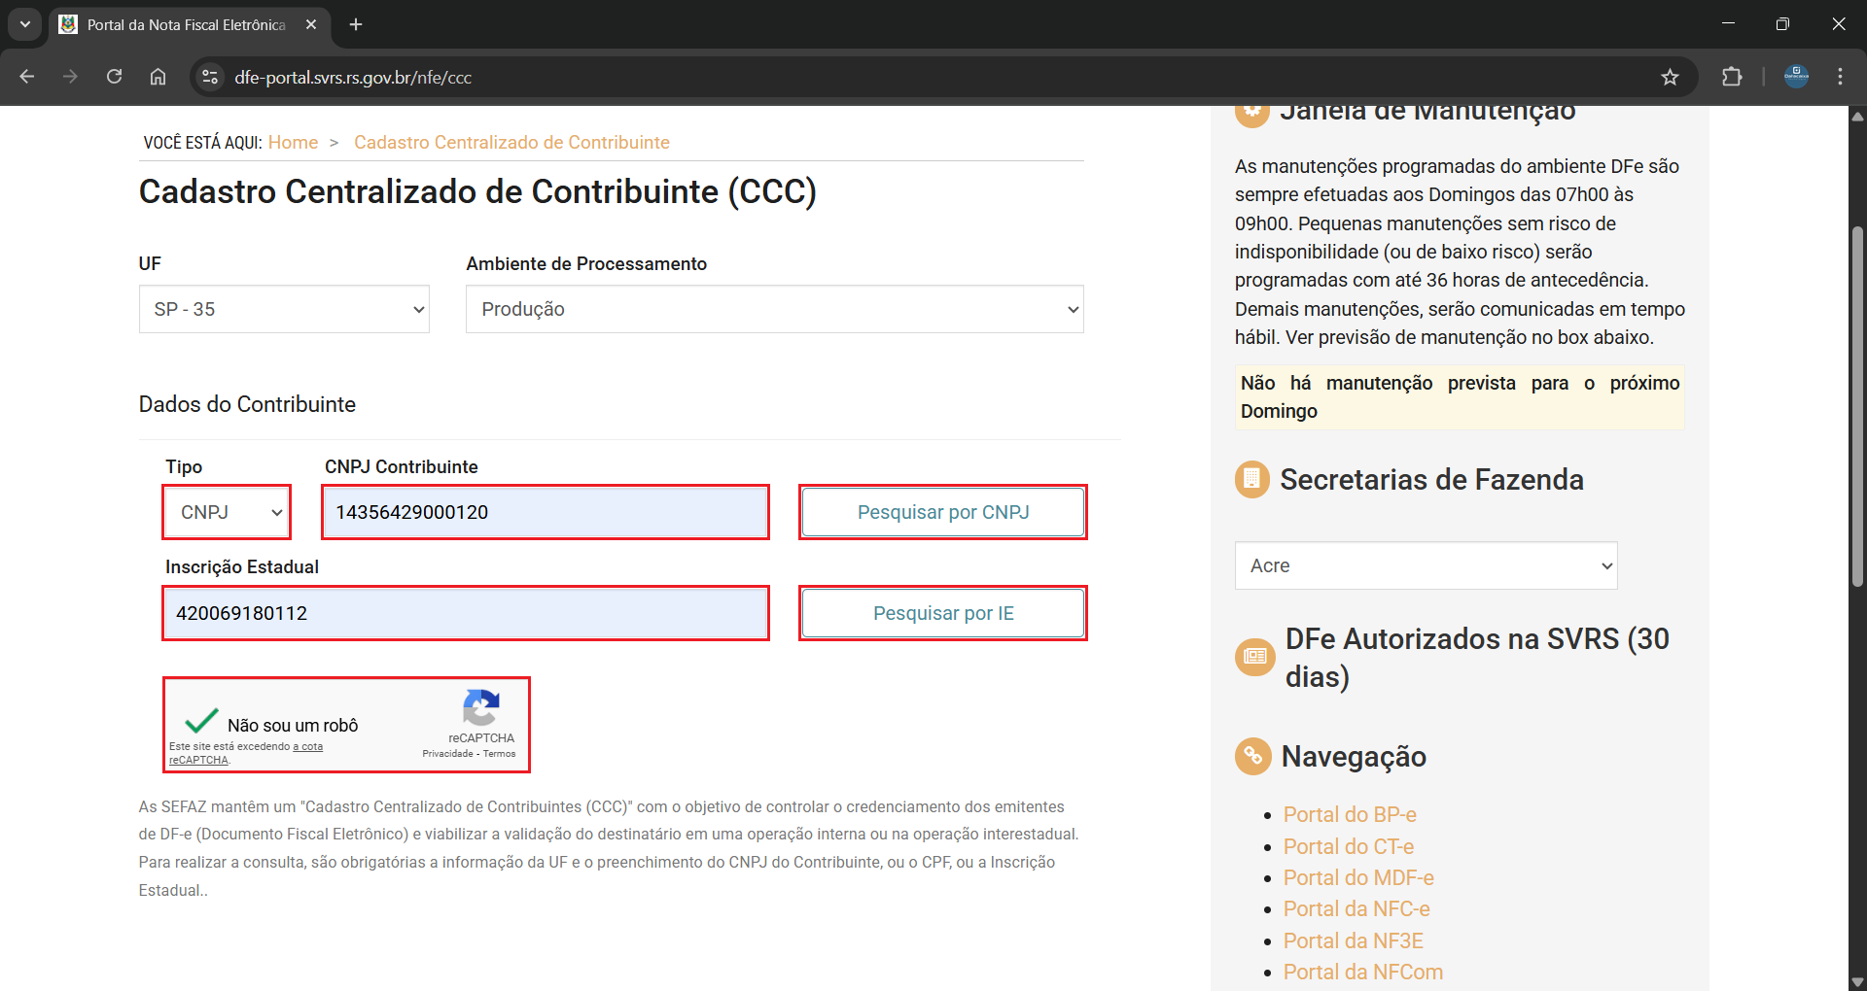Open the Tipo dropdown set to CNPJ

tap(227, 512)
